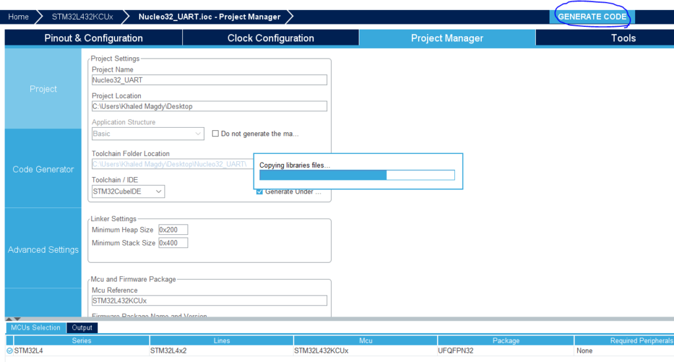
Task: Open the Advanced Settings side section
Action: (43, 249)
